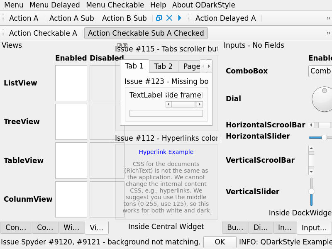Toggle Action Checkable A in the toolbar
Screen dimensions: 332x249
tap(43, 33)
